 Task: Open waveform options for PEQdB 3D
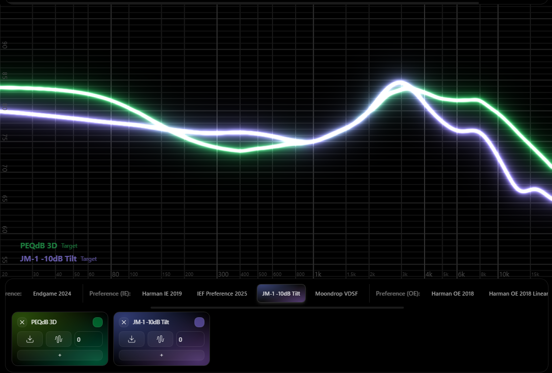pyautogui.click(x=58, y=339)
